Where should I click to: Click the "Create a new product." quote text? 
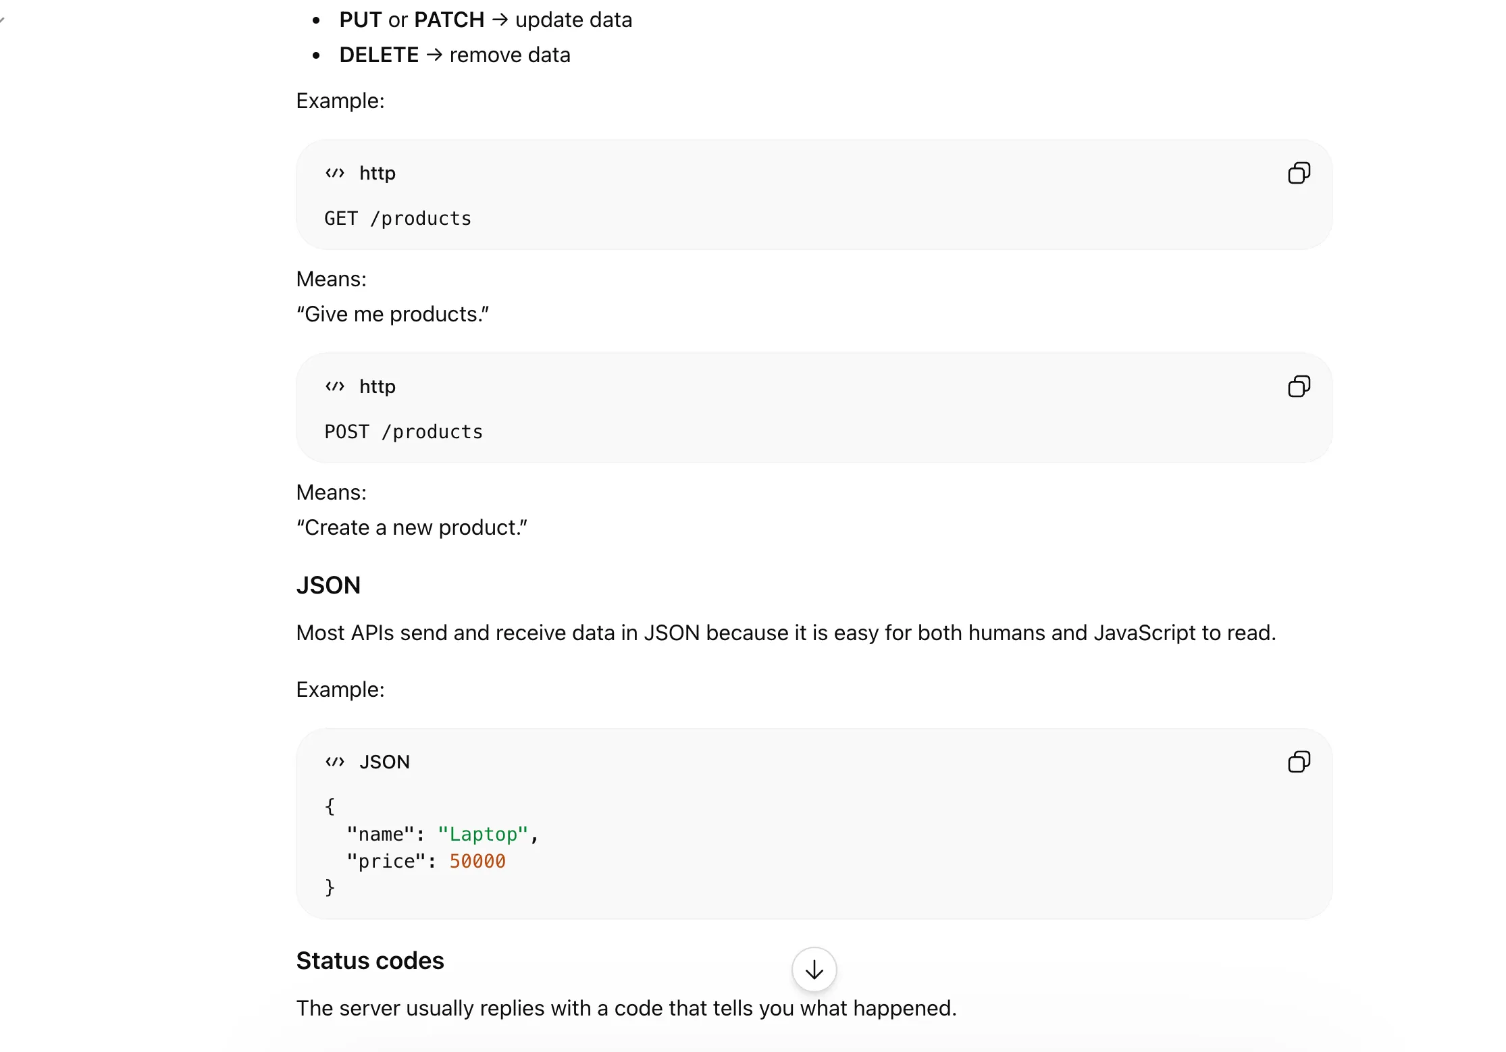[412, 528]
